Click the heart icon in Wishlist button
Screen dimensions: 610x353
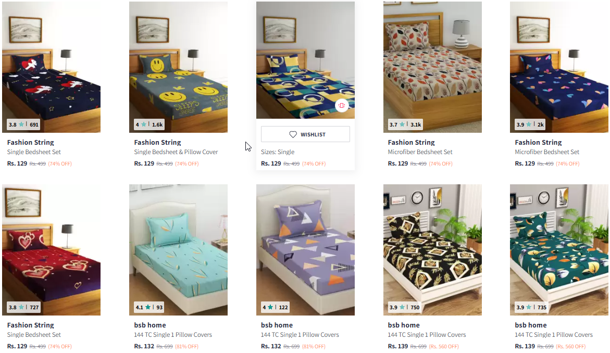(293, 134)
